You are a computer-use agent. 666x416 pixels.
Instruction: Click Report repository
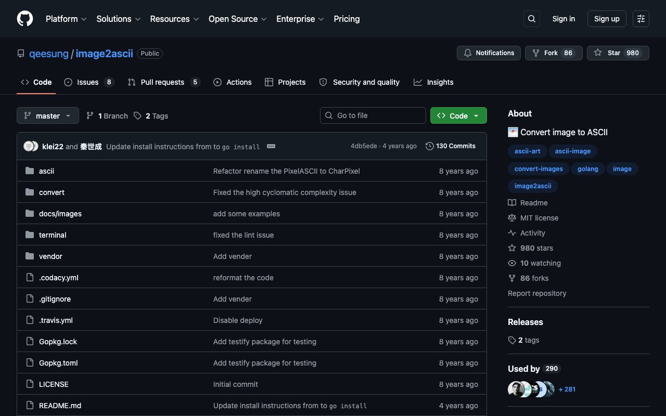tap(537, 293)
